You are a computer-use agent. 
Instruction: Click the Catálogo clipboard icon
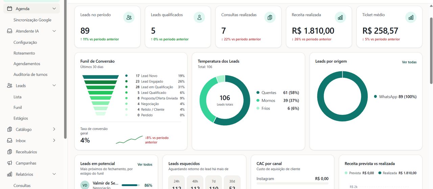click(x=9, y=129)
